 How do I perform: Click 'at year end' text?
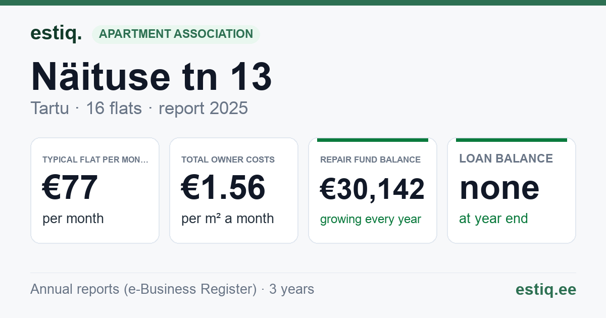pos(493,219)
